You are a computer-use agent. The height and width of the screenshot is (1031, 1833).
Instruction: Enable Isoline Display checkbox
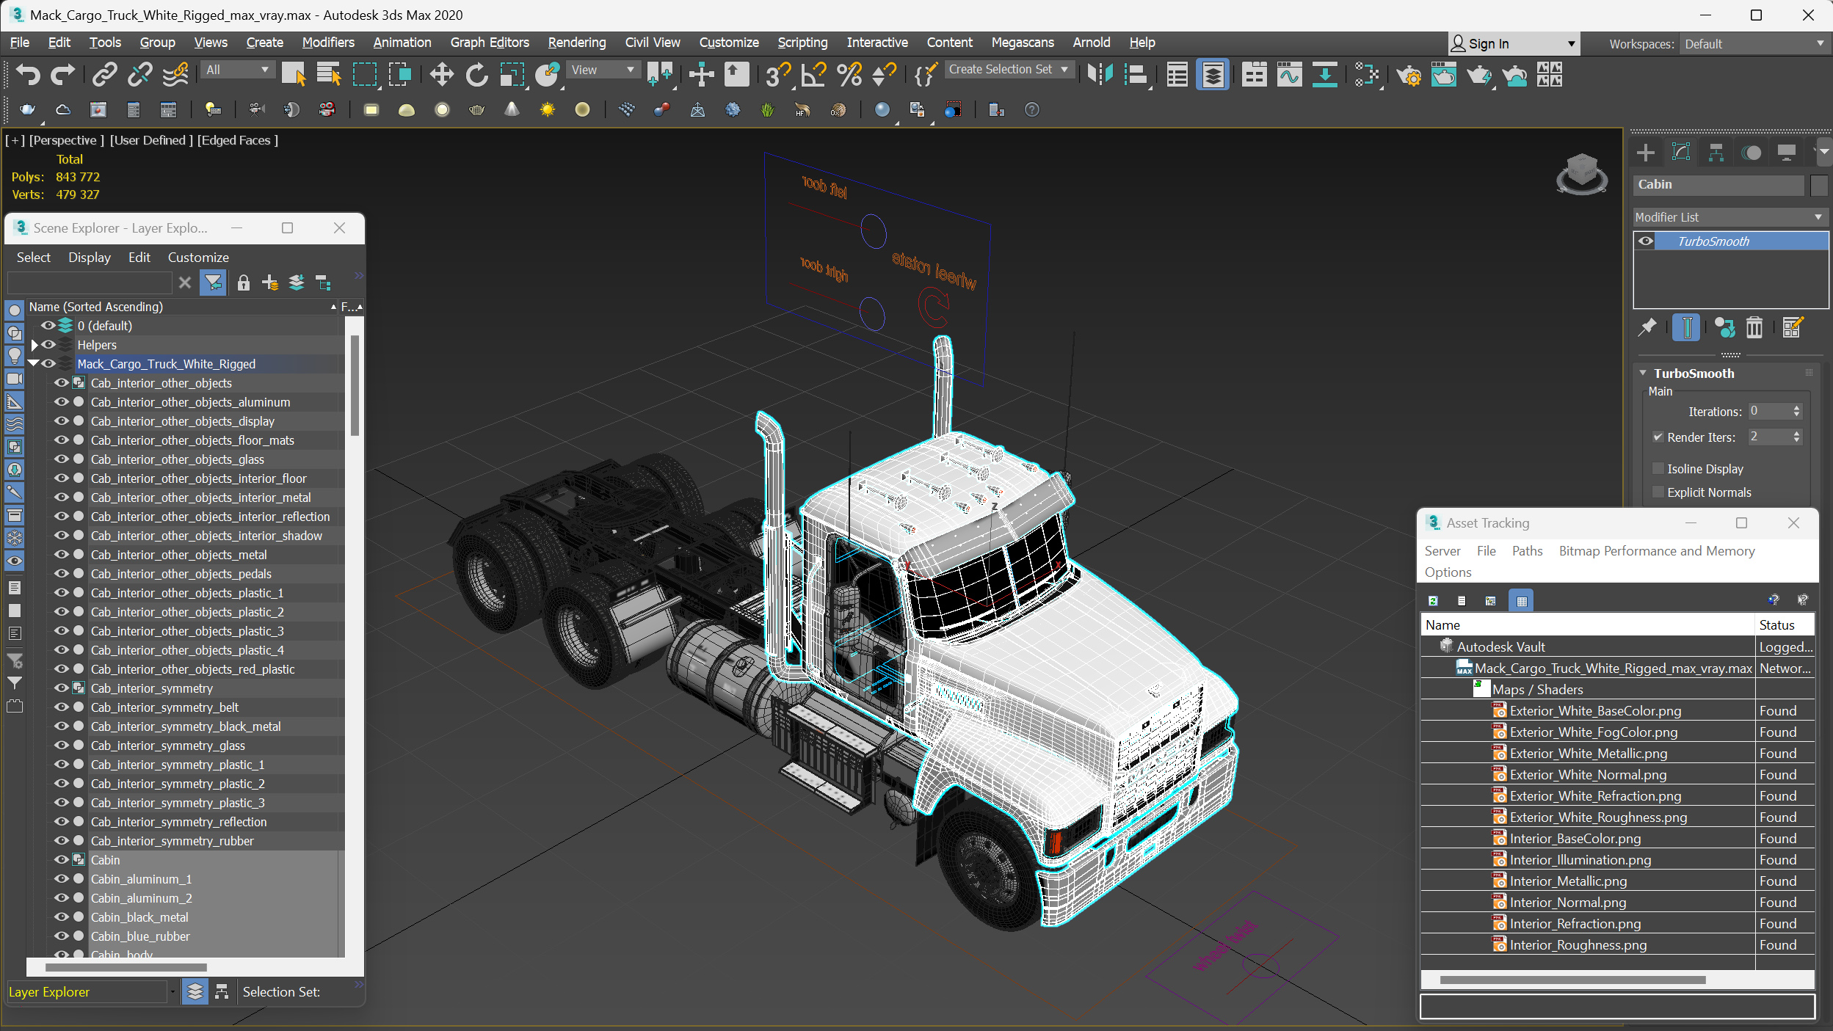pos(1658,468)
